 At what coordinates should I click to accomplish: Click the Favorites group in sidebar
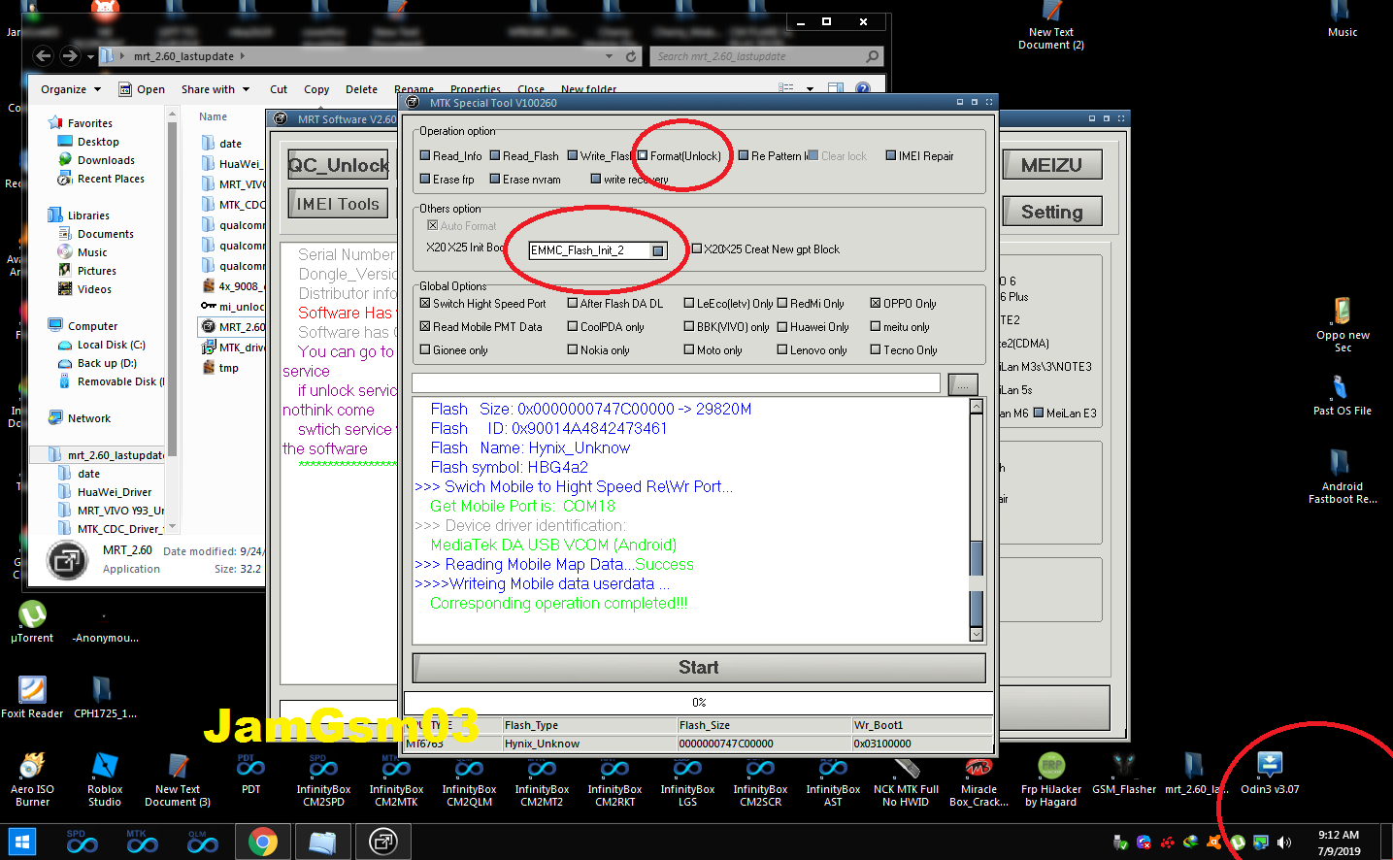pos(89,123)
